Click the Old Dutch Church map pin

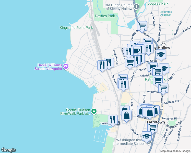136,6
